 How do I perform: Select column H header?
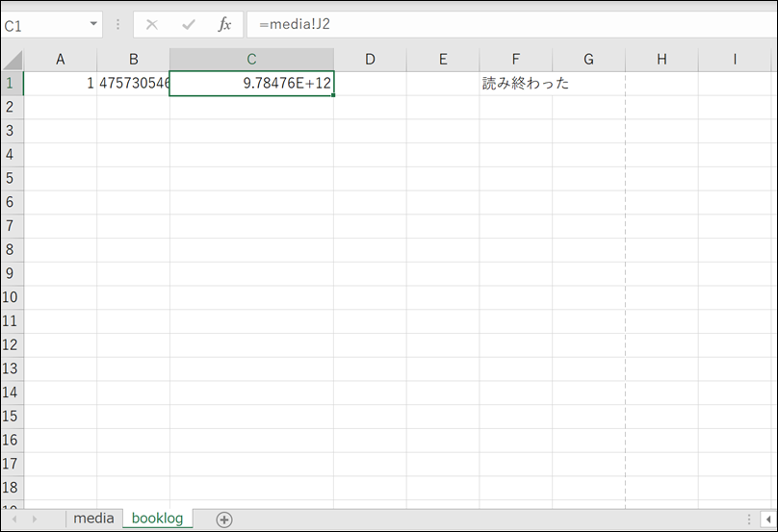(x=661, y=60)
